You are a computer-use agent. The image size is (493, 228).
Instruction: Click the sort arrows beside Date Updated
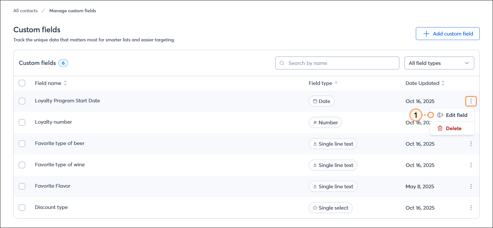click(x=444, y=83)
